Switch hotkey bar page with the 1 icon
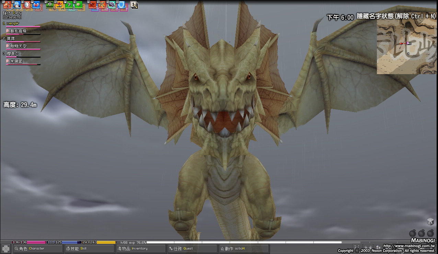This screenshot has height=254, width=438. (x=134, y=5)
